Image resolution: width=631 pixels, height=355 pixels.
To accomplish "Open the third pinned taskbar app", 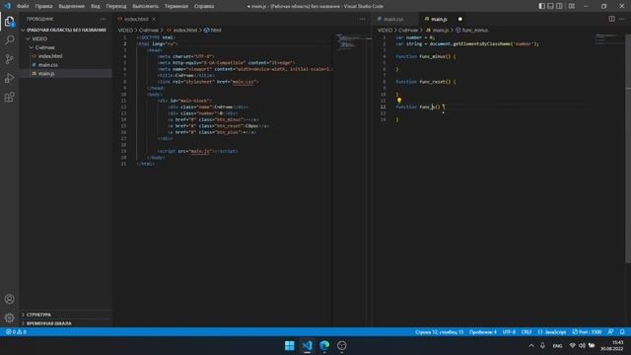I will click(342, 345).
